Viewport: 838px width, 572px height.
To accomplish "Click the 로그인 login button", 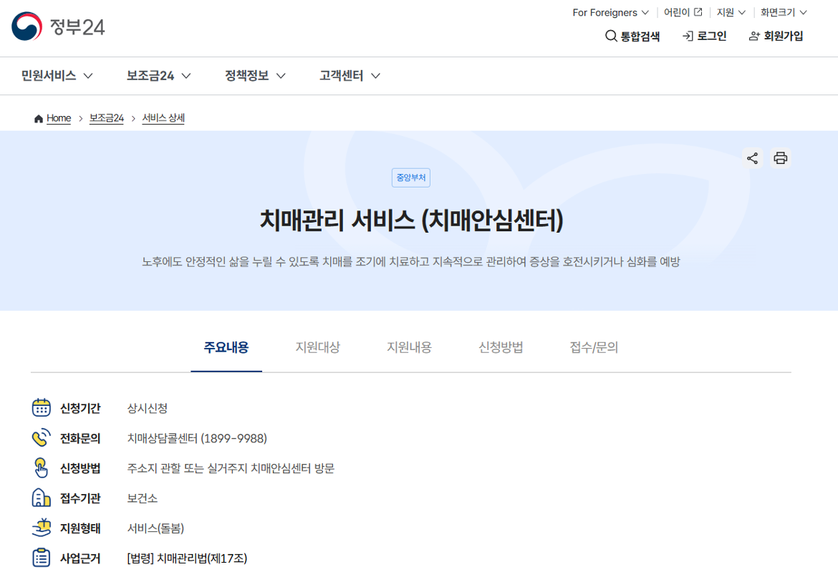I will [704, 36].
